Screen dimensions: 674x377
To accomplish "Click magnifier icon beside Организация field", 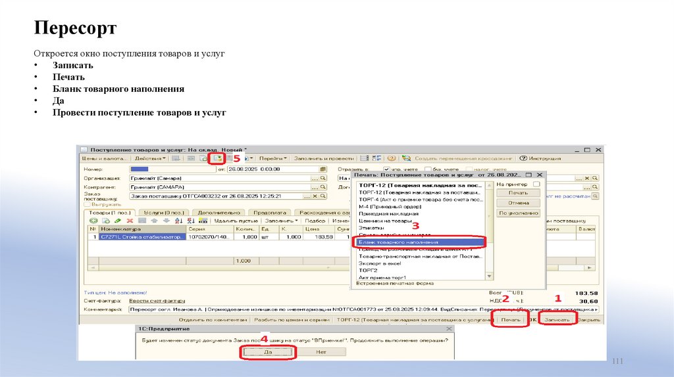I will click(323, 178).
